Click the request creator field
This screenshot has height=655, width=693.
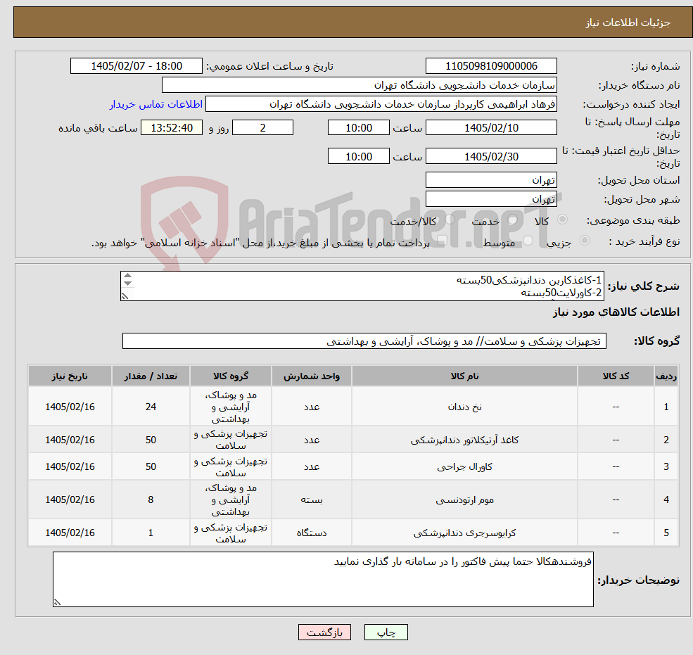[x=381, y=104]
